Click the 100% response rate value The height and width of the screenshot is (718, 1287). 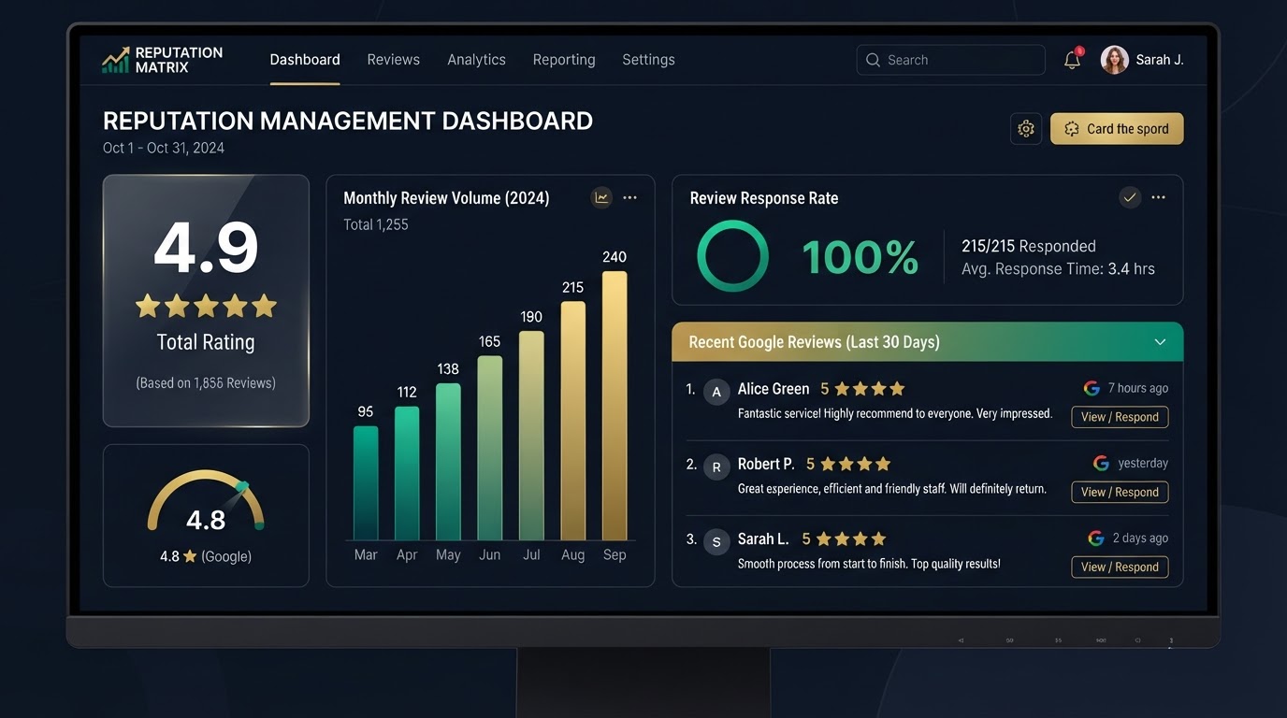pos(860,257)
